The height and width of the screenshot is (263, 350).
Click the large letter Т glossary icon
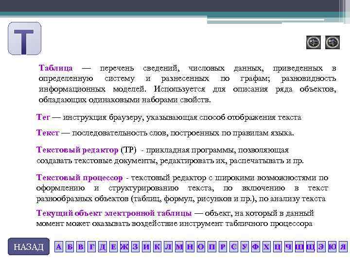[x=25, y=38]
